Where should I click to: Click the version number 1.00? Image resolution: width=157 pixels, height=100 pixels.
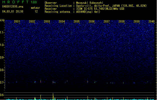click(34, 2)
